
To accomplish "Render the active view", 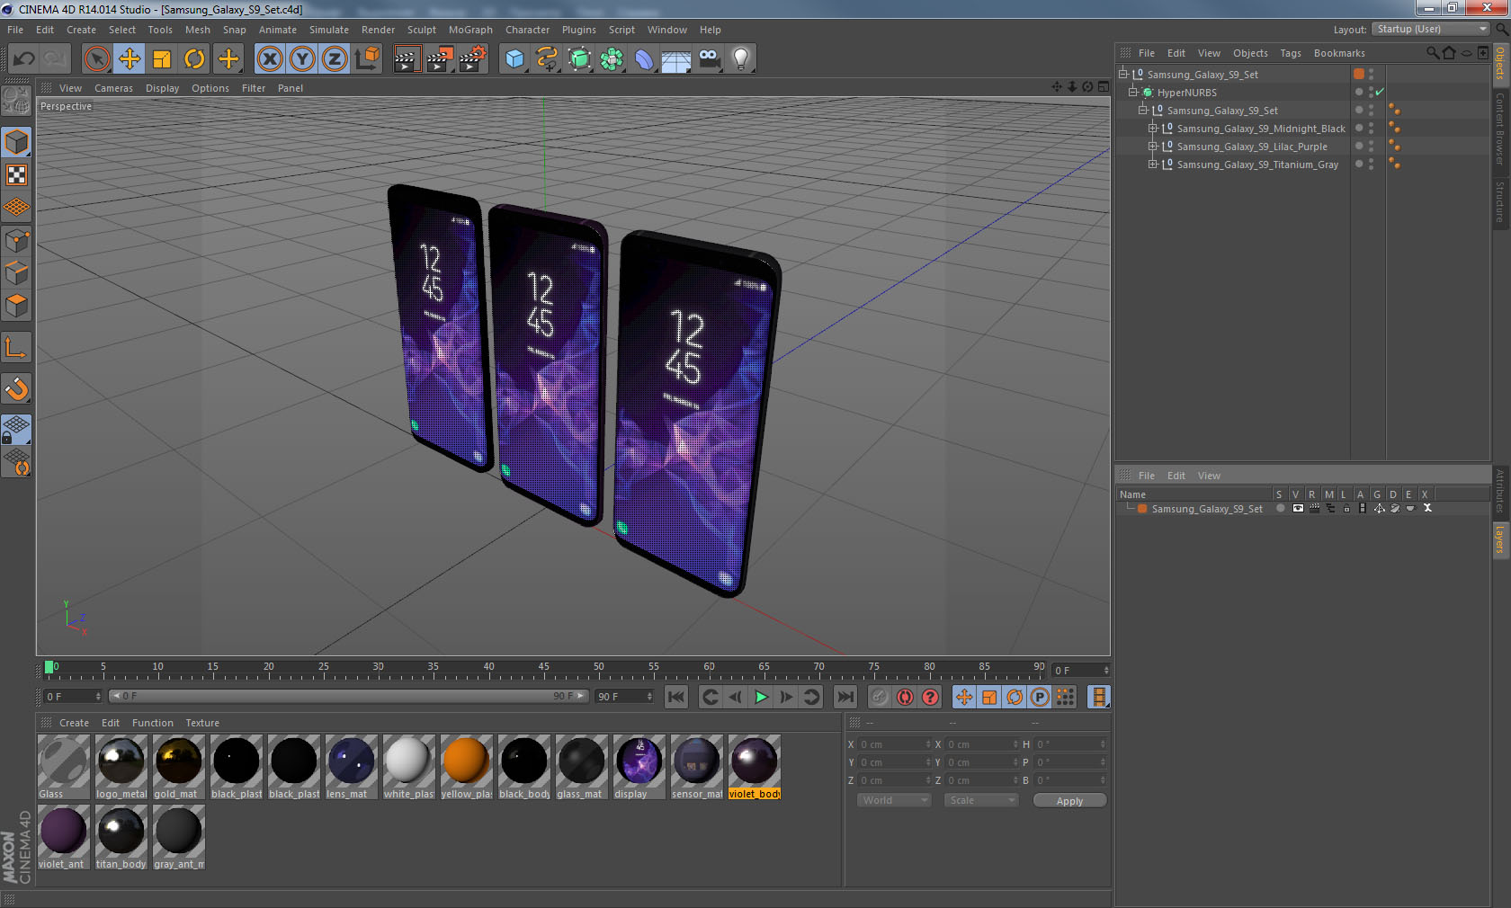I will pos(407,59).
